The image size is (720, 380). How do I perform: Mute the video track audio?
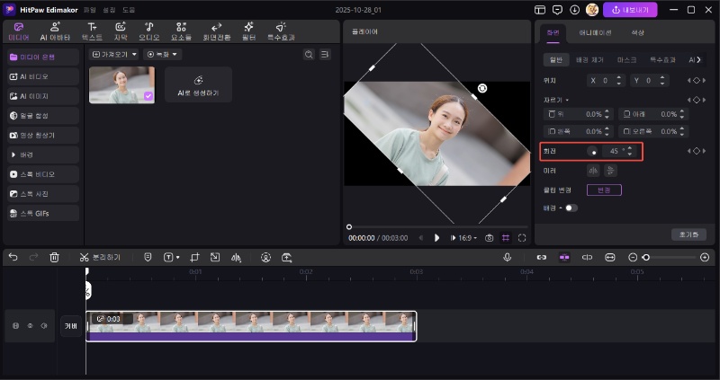tap(44, 326)
